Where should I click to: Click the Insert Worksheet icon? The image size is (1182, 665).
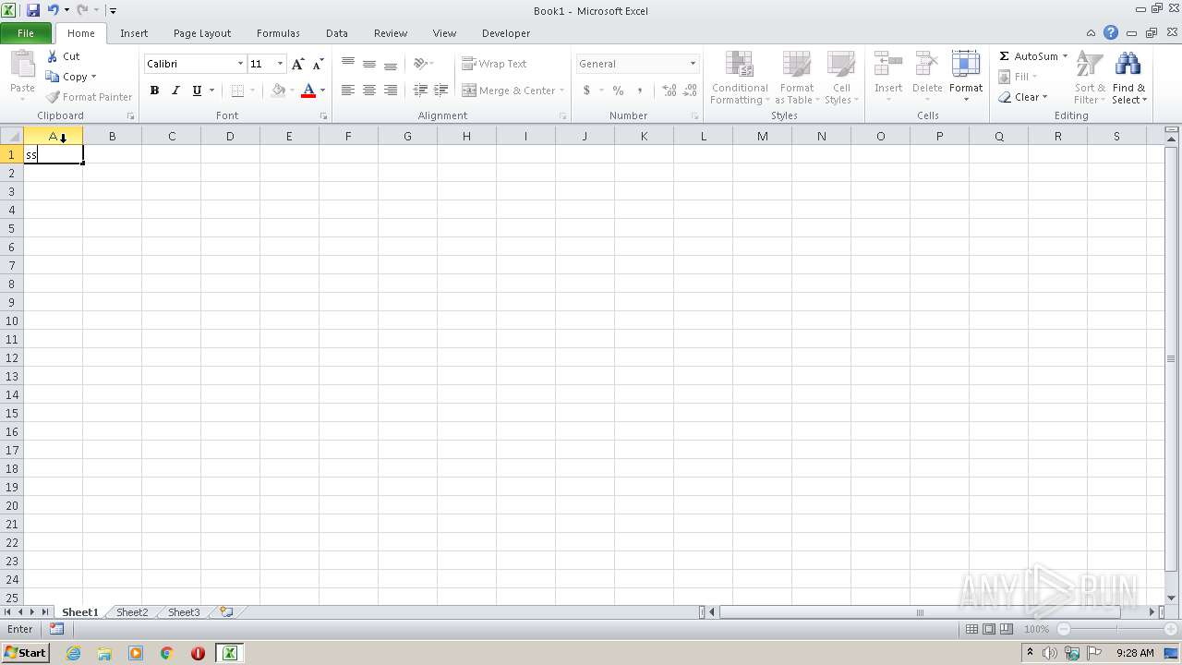tap(226, 612)
